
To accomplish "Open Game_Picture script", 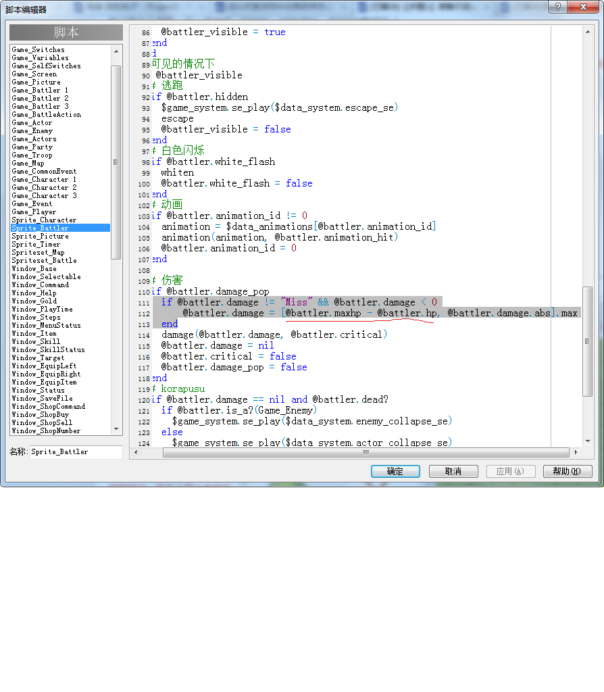I will click(36, 82).
